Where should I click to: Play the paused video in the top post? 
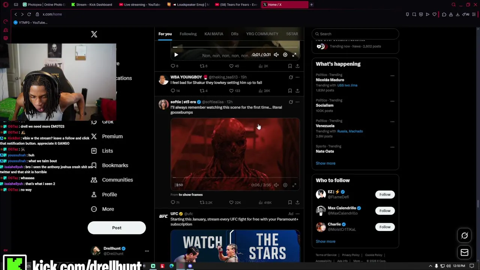(176, 55)
